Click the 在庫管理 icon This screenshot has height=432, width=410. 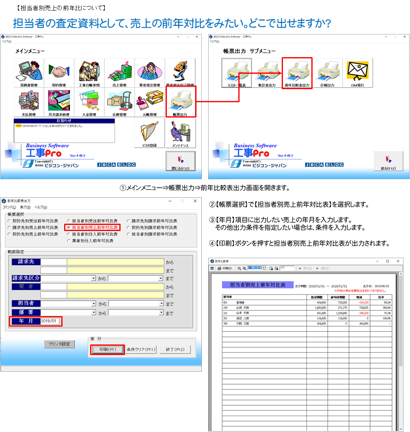click(x=119, y=102)
